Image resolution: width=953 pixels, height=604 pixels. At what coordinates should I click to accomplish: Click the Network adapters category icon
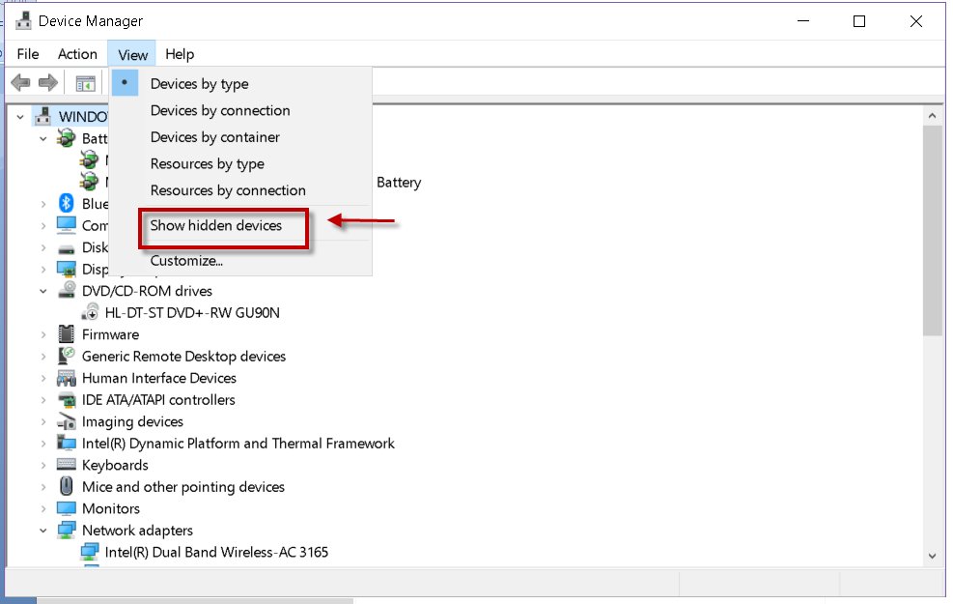67,530
